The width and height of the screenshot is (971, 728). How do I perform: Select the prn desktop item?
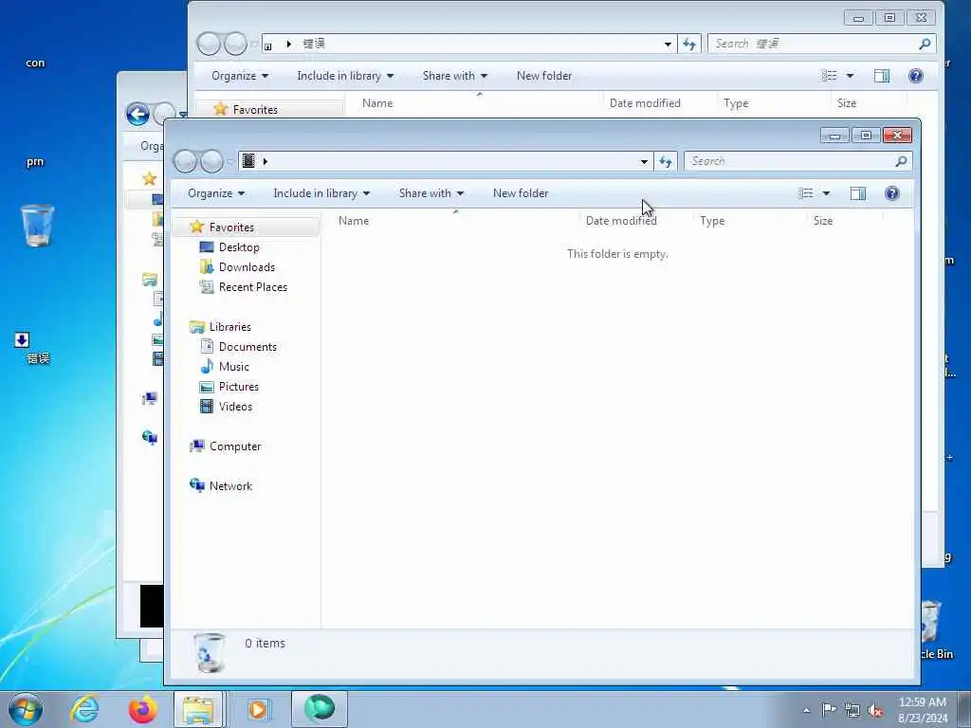35,161
